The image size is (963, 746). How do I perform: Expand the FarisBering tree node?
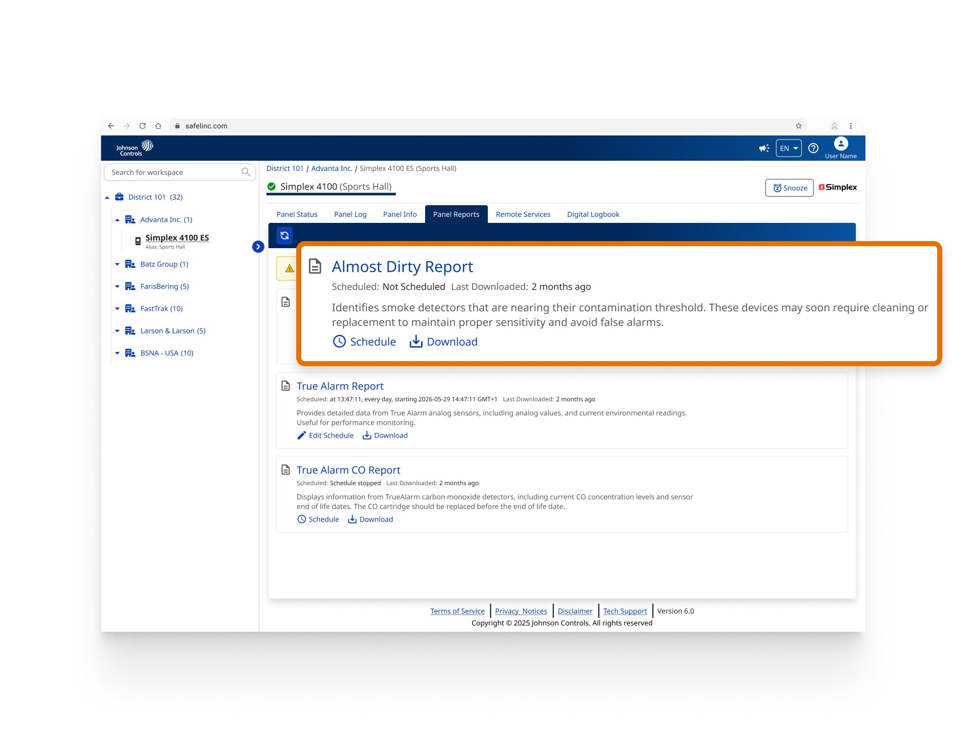117,287
